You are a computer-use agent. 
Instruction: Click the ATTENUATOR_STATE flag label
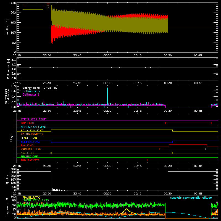(x=33, y=119)
